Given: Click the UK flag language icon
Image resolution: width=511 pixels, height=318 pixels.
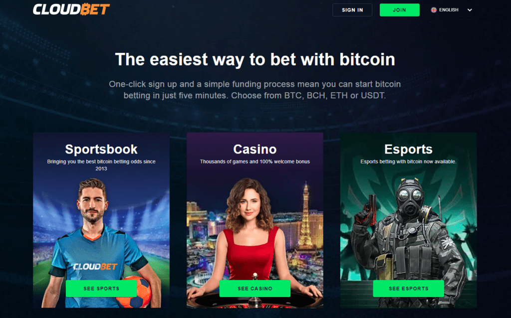Looking at the screenshot, I should (434, 10).
